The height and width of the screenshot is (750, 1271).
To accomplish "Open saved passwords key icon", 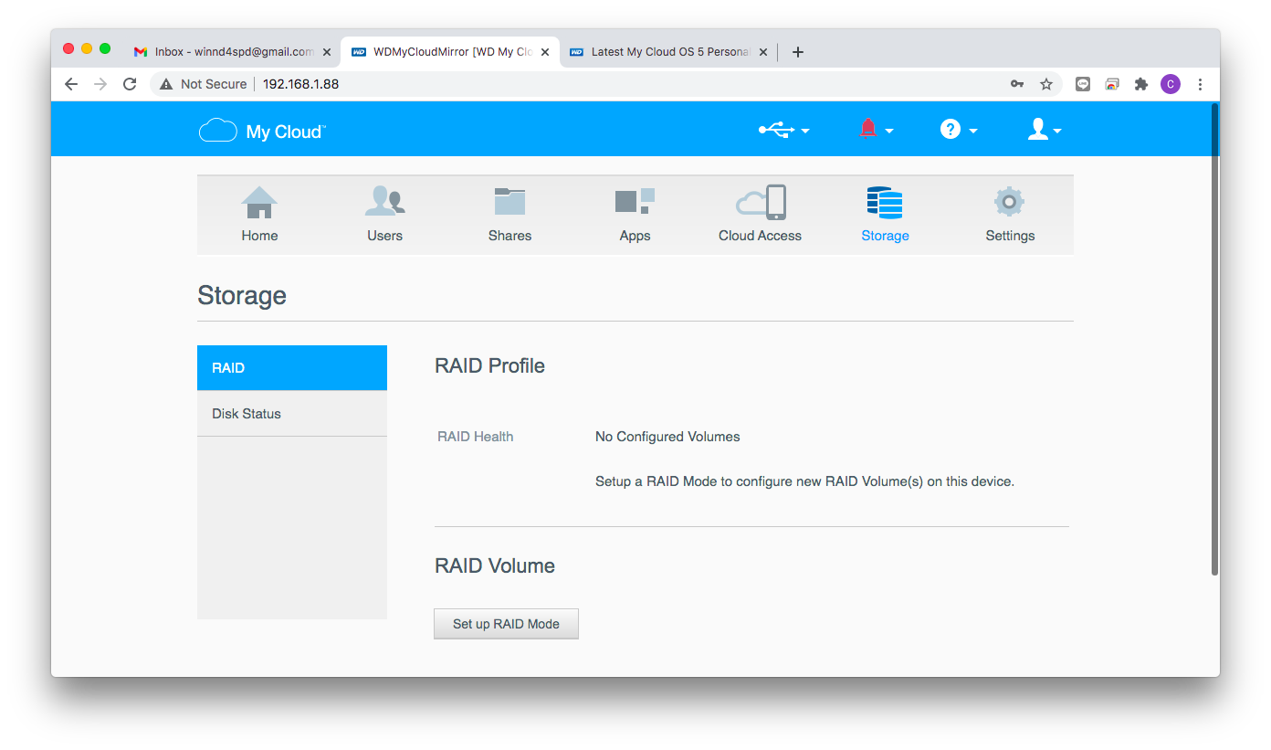I will [x=1016, y=84].
